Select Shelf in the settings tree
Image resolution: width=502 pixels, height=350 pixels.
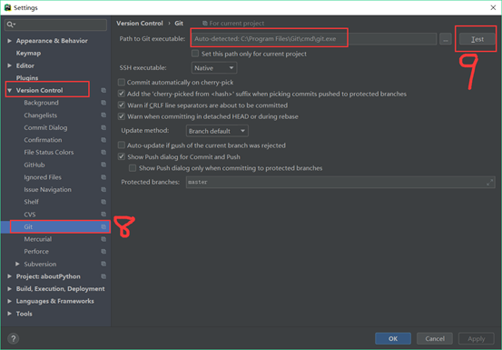[x=31, y=202]
